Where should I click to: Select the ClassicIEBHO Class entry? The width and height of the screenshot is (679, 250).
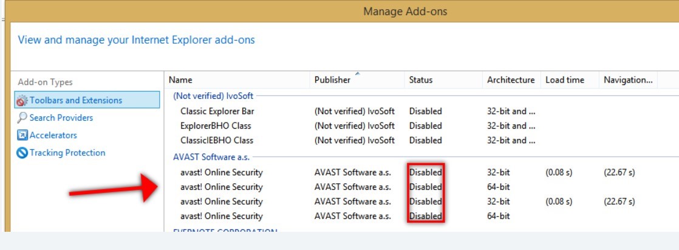coord(217,141)
